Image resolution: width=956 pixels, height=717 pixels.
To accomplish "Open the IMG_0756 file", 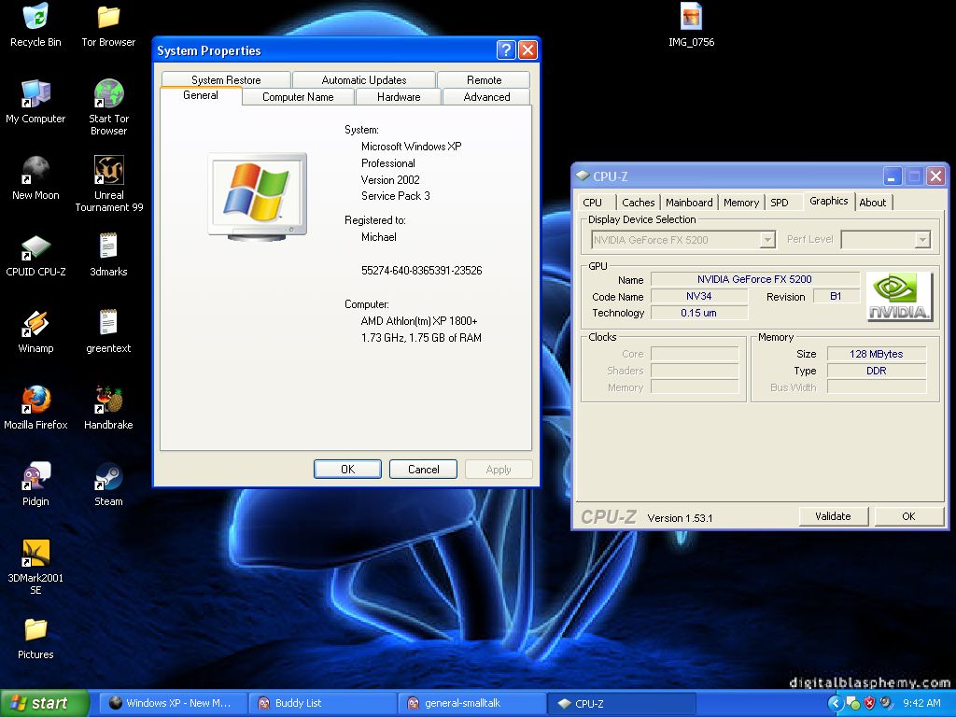I will click(x=689, y=19).
